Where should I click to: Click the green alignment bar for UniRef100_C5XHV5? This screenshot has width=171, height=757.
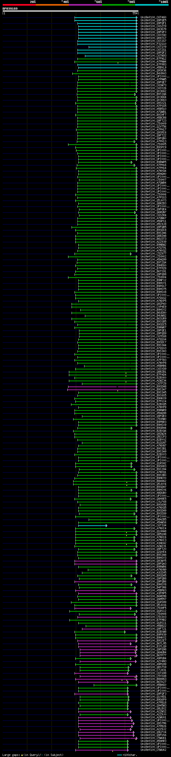[x=103, y=144]
